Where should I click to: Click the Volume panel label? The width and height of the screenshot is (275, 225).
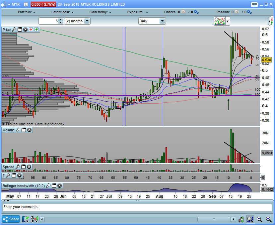9,130
